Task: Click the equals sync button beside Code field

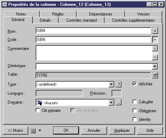Action: [155, 40]
